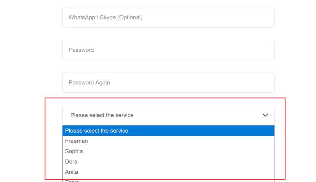The height and width of the screenshot is (182, 316).
Task: Place cursor in the optional WhatsApp/Skype box
Action: 168,18
